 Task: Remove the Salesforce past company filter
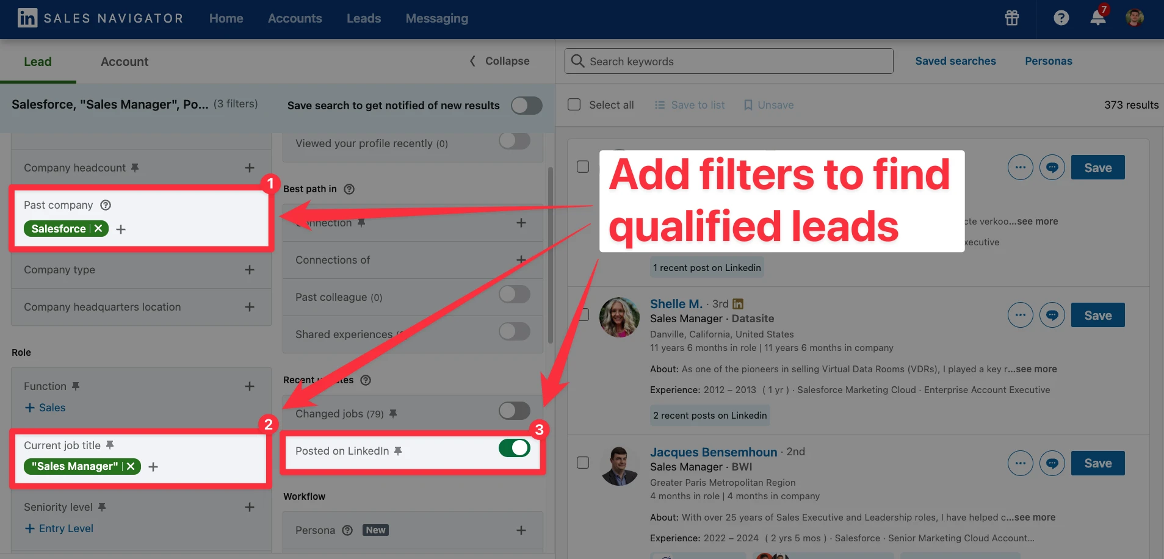(98, 228)
